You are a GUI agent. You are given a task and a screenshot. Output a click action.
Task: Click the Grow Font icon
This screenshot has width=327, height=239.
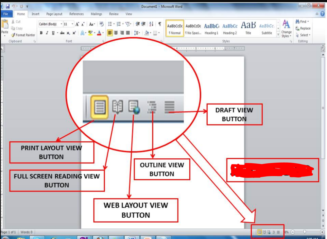(x=77, y=24)
